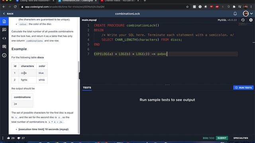Click the 'combinations' output column header
Viewport: 255px width, 143px height.
click(x=22, y=97)
